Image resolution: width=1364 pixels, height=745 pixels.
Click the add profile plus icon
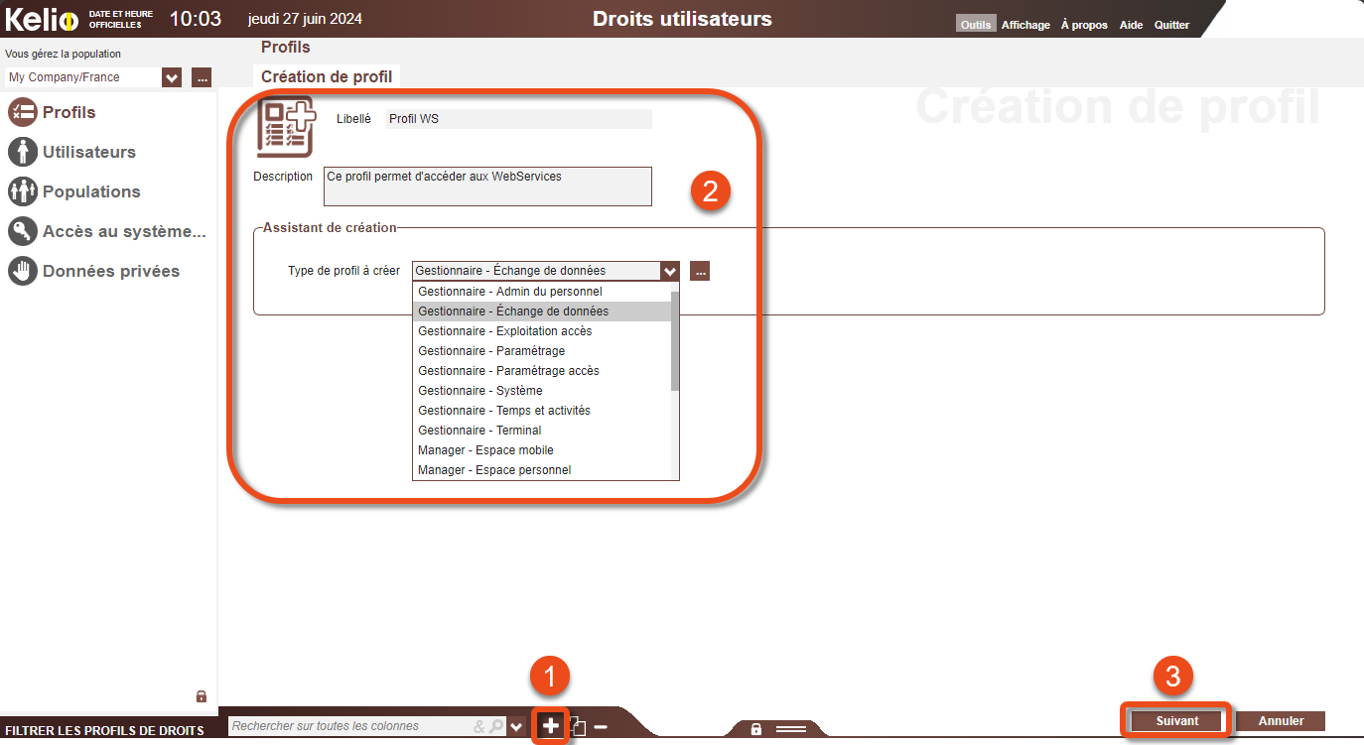[550, 726]
